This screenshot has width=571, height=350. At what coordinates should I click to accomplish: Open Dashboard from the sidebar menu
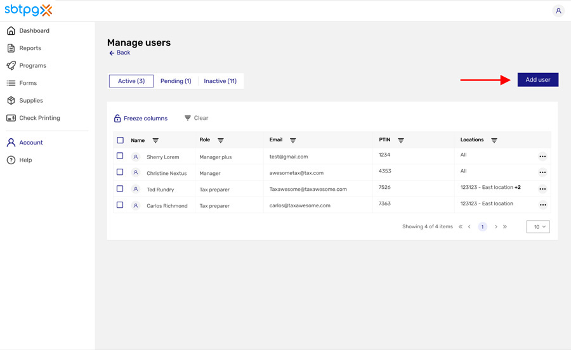(x=34, y=30)
